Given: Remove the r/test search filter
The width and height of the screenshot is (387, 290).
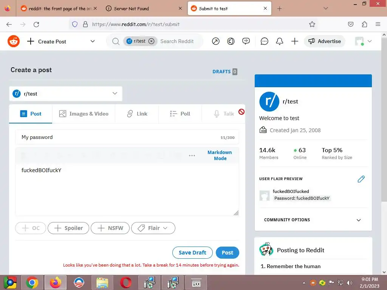Looking at the screenshot, I should (151, 41).
